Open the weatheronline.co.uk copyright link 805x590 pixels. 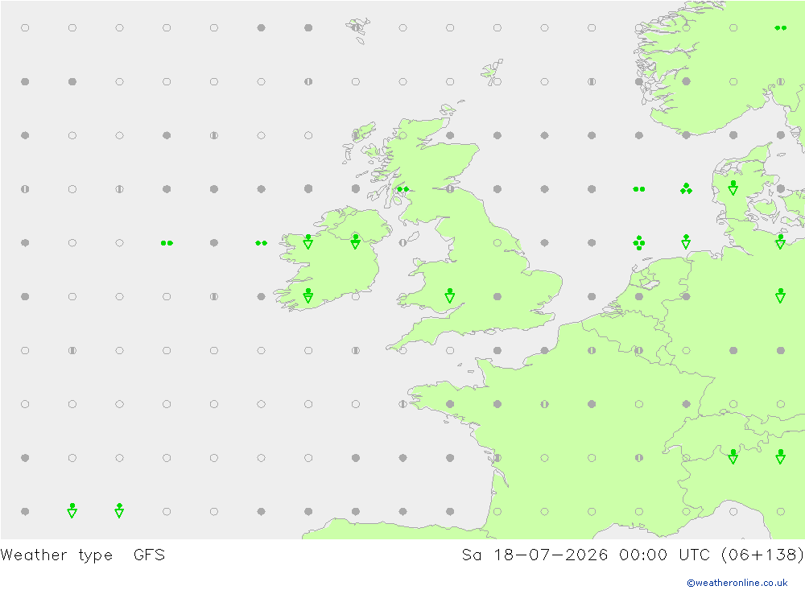(737, 582)
